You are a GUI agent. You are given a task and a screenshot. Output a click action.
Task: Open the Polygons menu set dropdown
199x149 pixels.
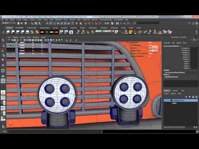(9, 23)
